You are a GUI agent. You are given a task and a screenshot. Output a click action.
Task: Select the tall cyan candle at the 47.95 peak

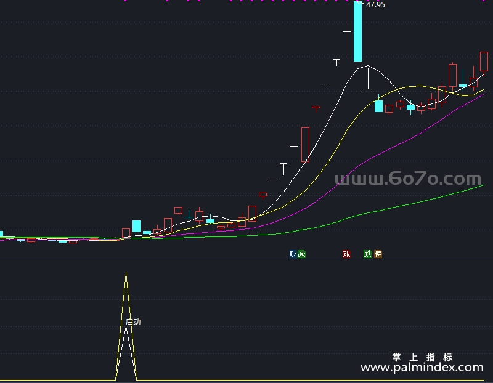click(358, 31)
